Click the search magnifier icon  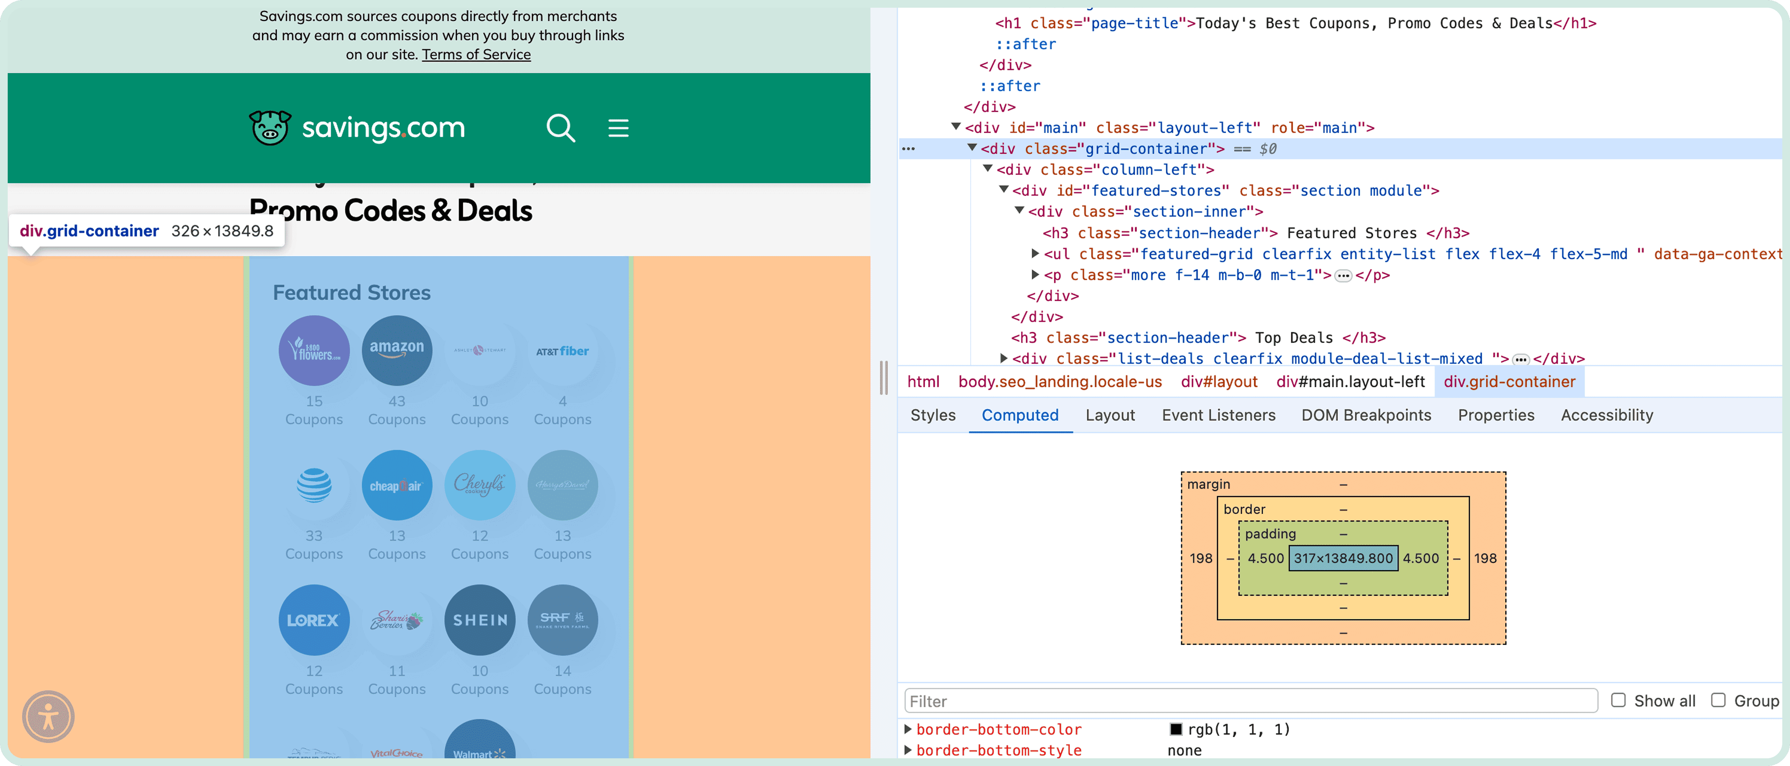tap(560, 128)
